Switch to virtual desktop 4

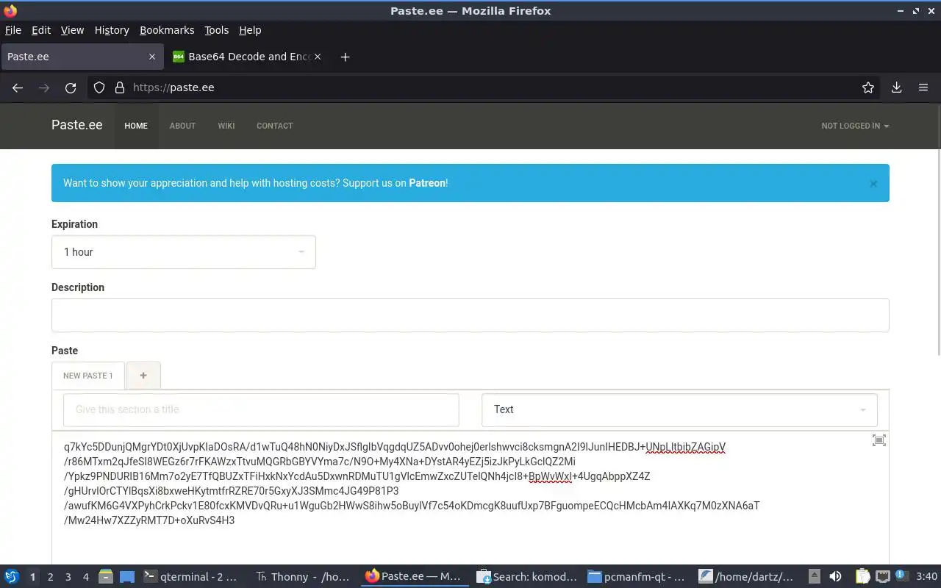[x=85, y=577]
